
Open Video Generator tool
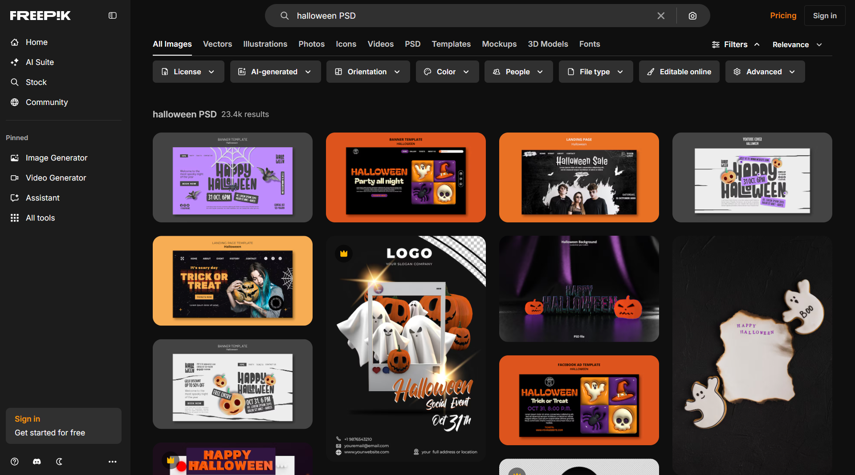click(56, 178)
